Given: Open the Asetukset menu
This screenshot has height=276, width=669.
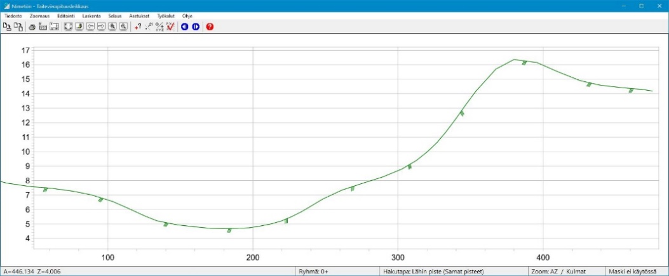Looking at the screenshot, I should 139,15.
